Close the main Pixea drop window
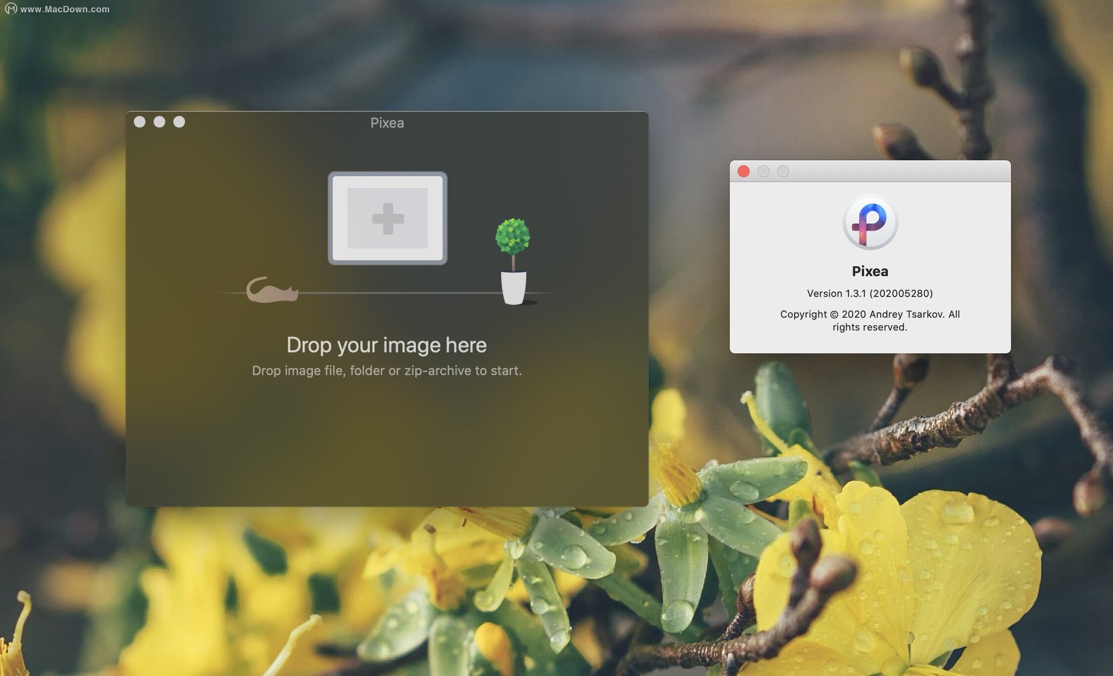The image size is (1113, 676). tap(140, 122)
